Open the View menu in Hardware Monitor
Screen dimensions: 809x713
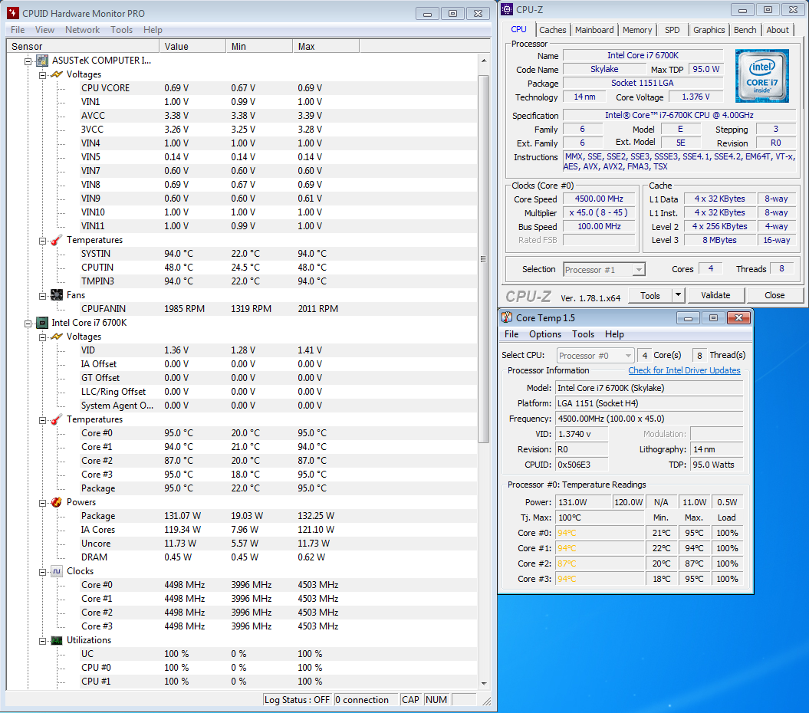(x=44, y=30)
